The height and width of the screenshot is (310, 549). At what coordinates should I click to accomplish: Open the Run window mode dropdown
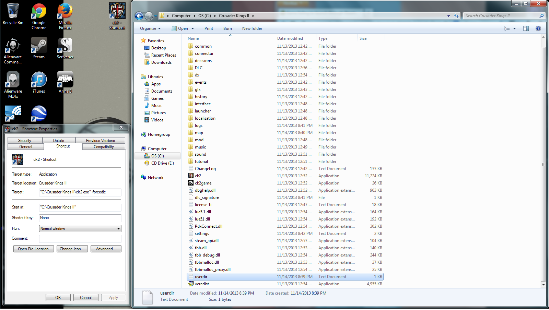point(80,229)
